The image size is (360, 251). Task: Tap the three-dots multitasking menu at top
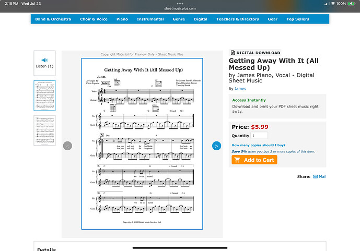(180, 4)
